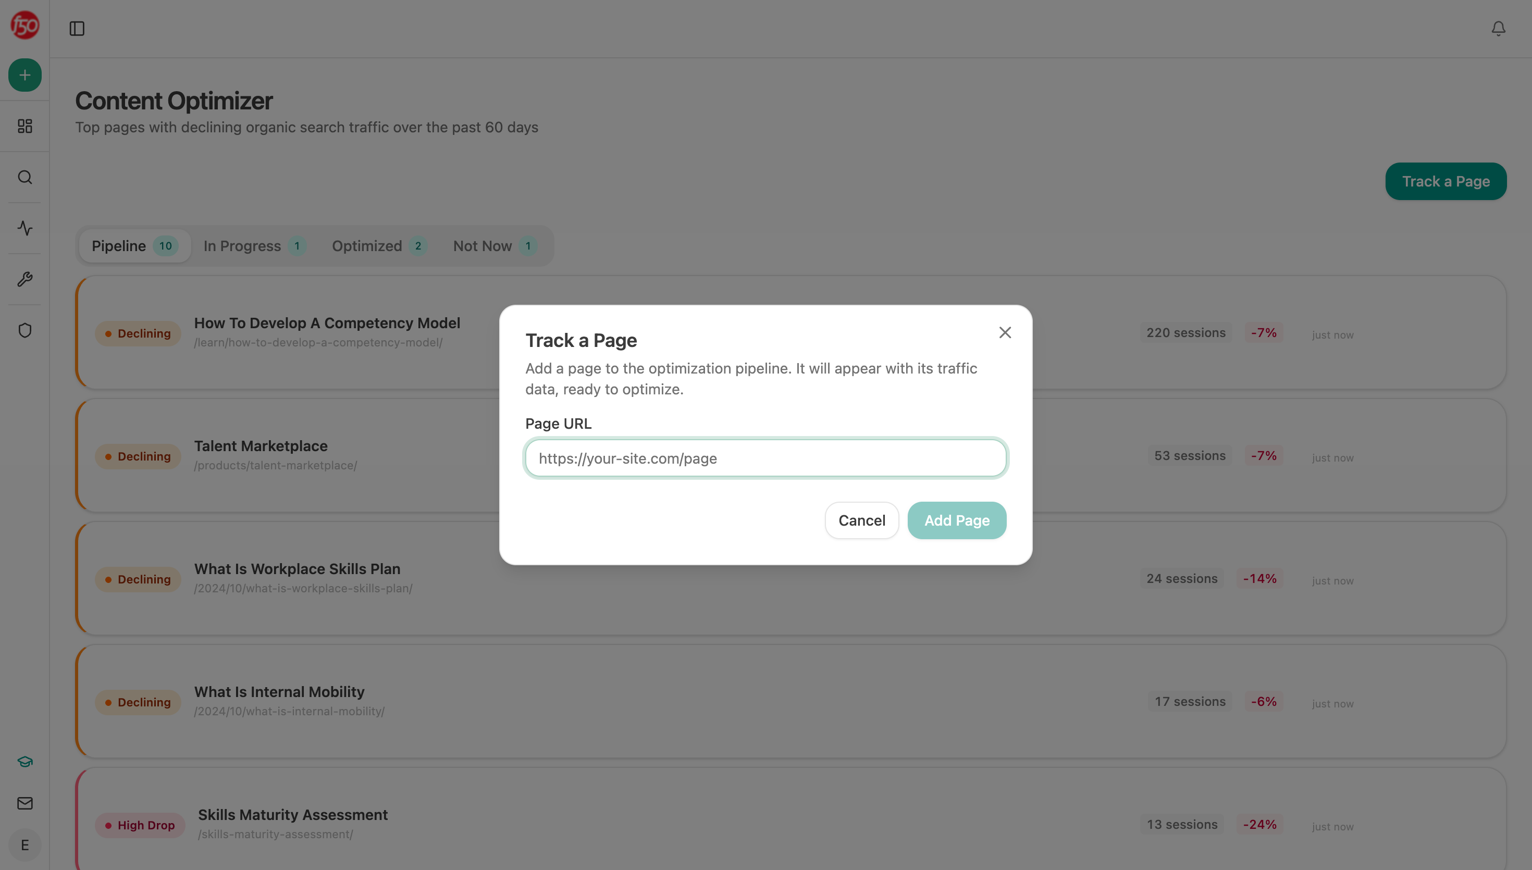The image size is (1532, 870).
Task: Toggle the sidebar panel icon
Action: (77, 29)
